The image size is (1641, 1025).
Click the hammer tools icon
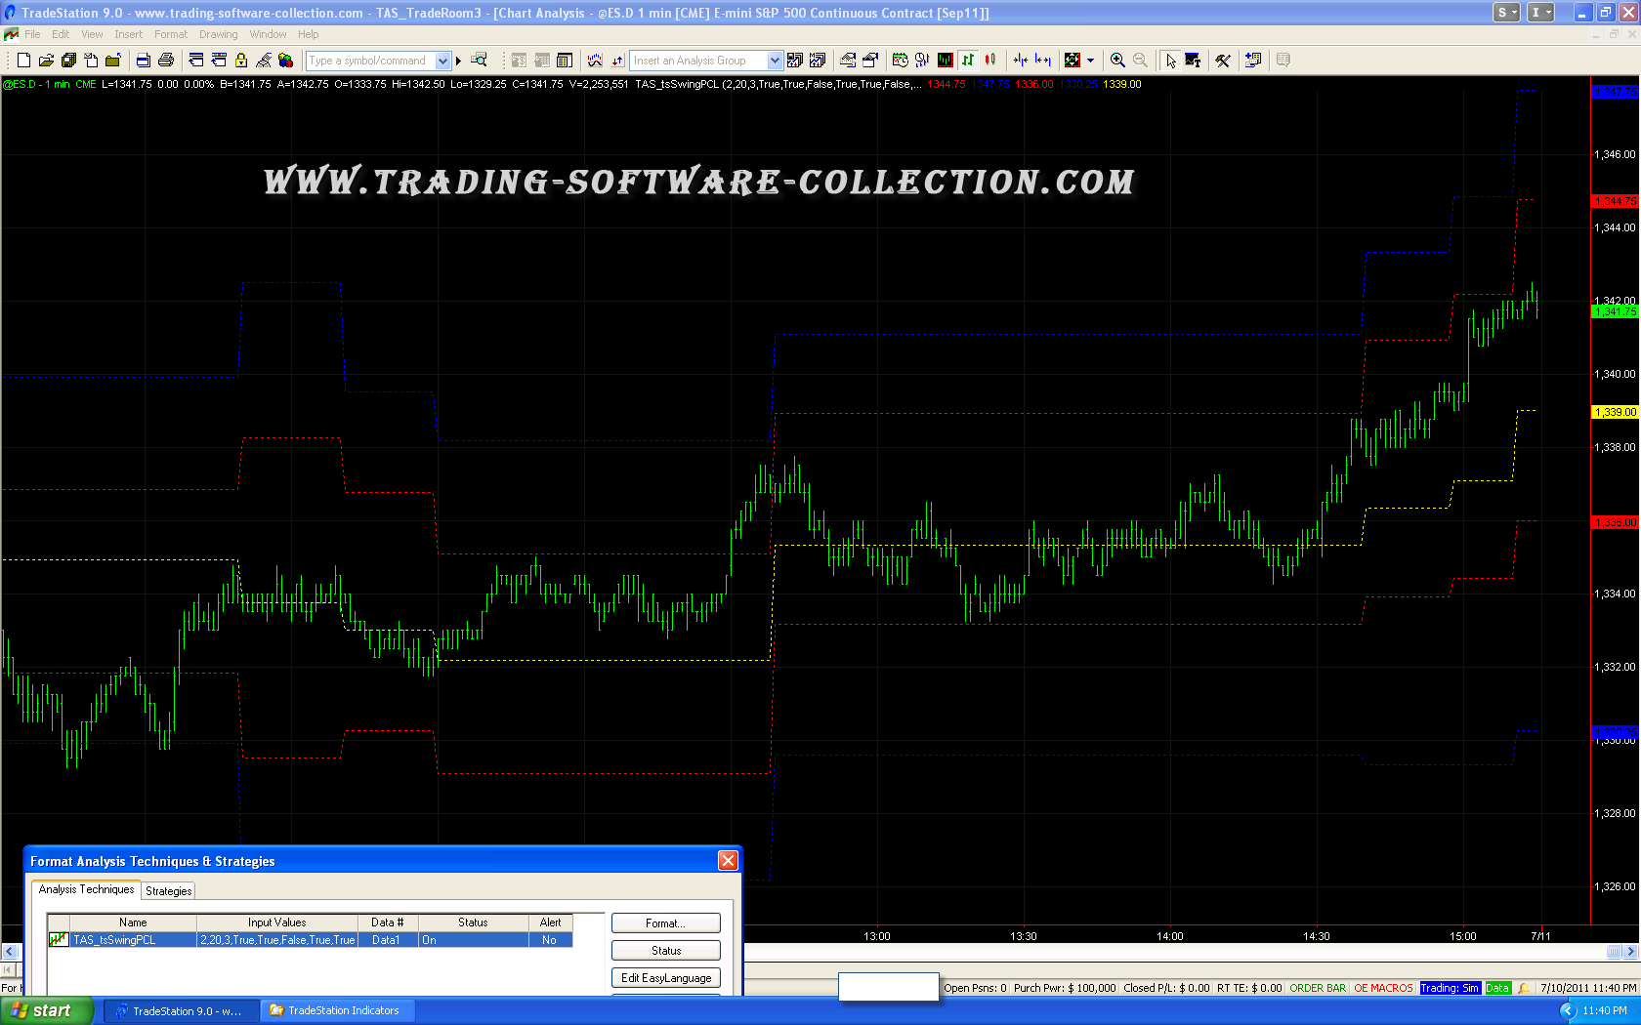click(1222, 61)
